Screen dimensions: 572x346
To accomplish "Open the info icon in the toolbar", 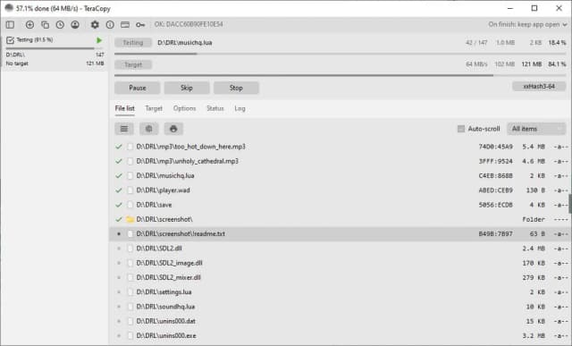I will [110, 24].
